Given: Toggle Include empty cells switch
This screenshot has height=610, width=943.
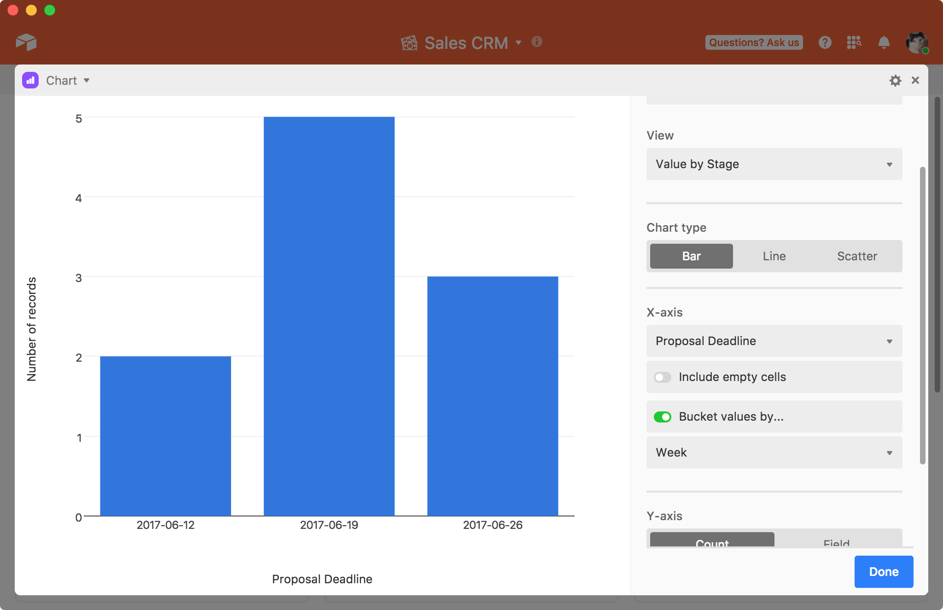Looking at the screenshot, I should click(663, 377).
